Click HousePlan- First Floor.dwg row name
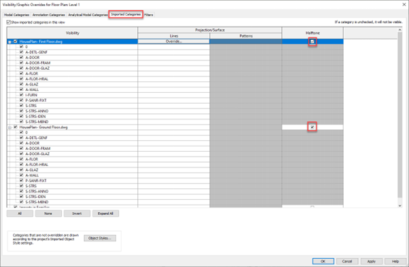409x267 pixels. pyautogui.click(x=41, y=41)
